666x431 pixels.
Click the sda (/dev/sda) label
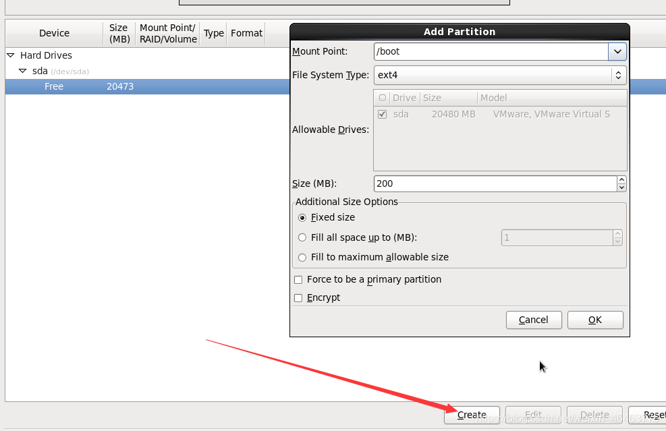pos(61,71)
